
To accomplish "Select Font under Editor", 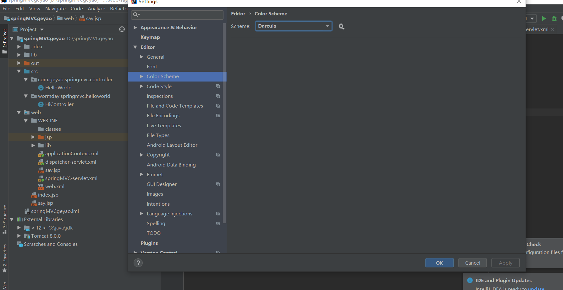I will point(152,66).
